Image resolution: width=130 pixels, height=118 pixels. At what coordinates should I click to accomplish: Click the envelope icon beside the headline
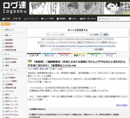(30, 61)
